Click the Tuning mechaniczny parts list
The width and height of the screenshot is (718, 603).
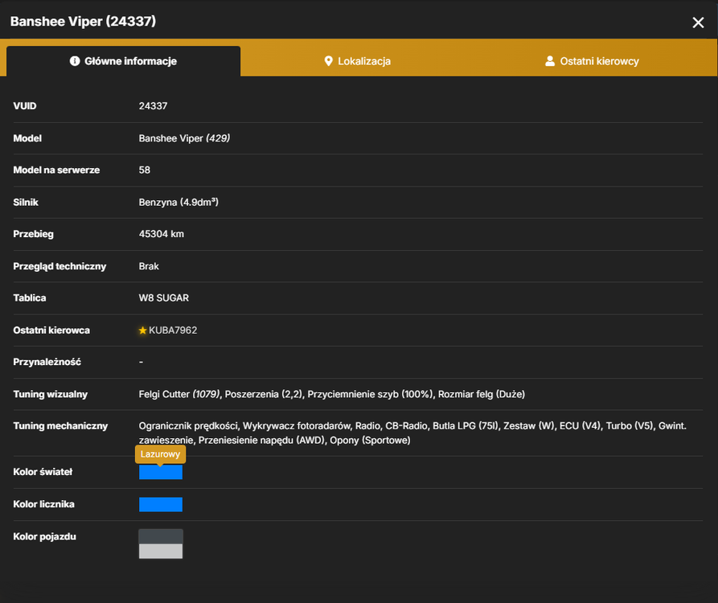(x=412, y=433)
